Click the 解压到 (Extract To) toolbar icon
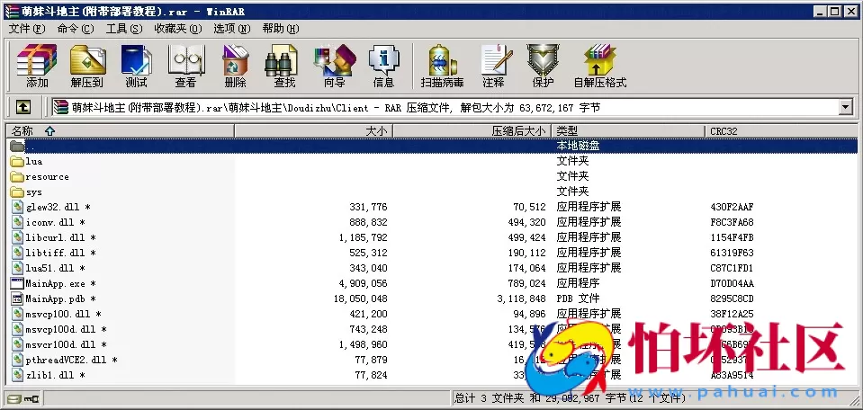 87,66
